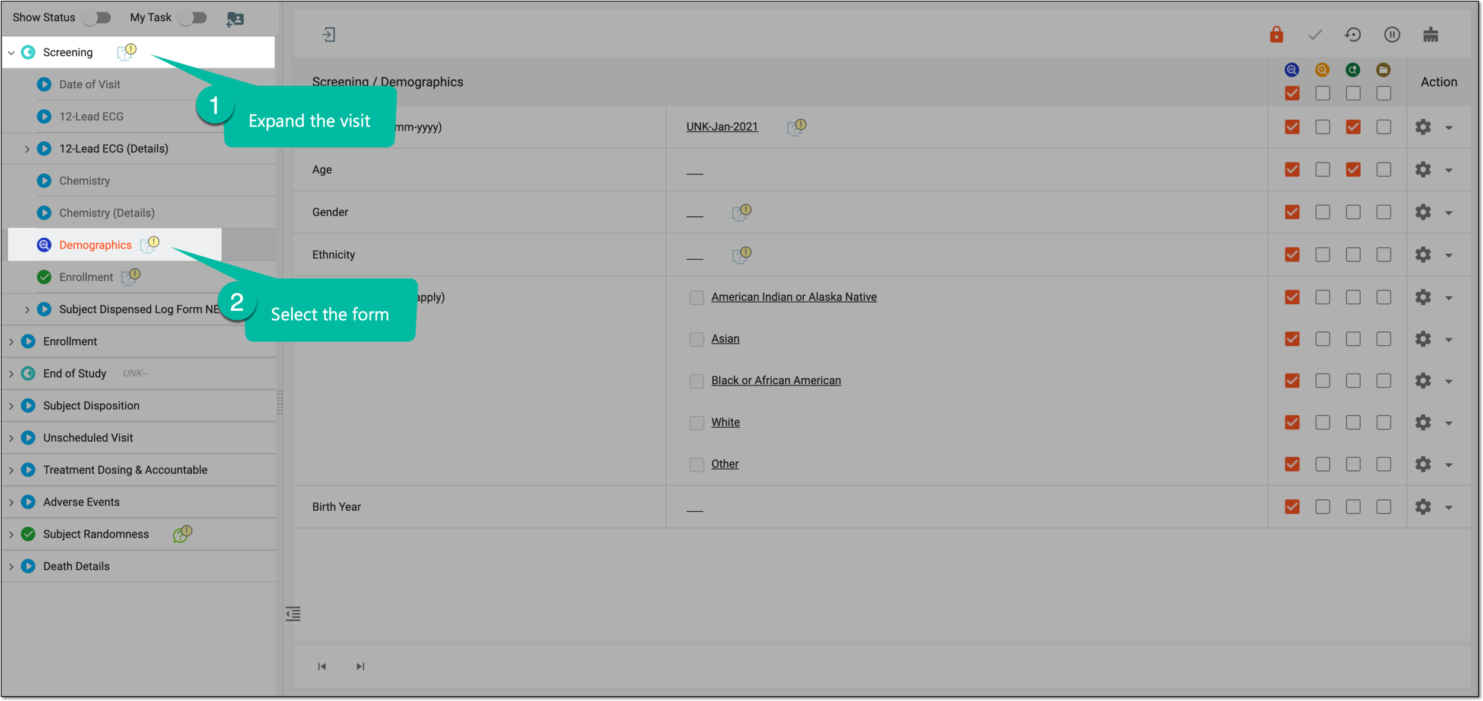Select the Unscheduled Visit item

(x=88, y=438)
